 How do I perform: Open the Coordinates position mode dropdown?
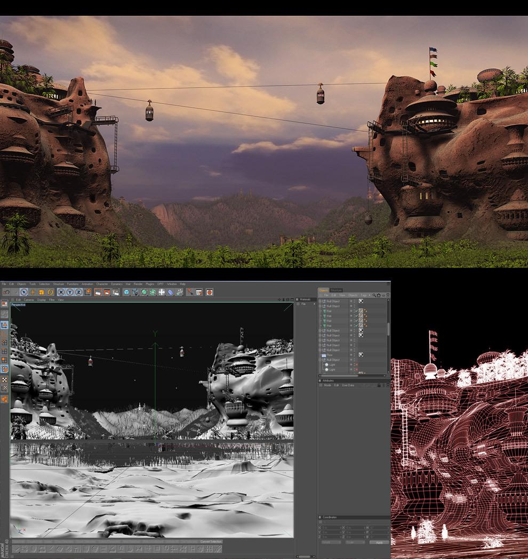point(331,542)
